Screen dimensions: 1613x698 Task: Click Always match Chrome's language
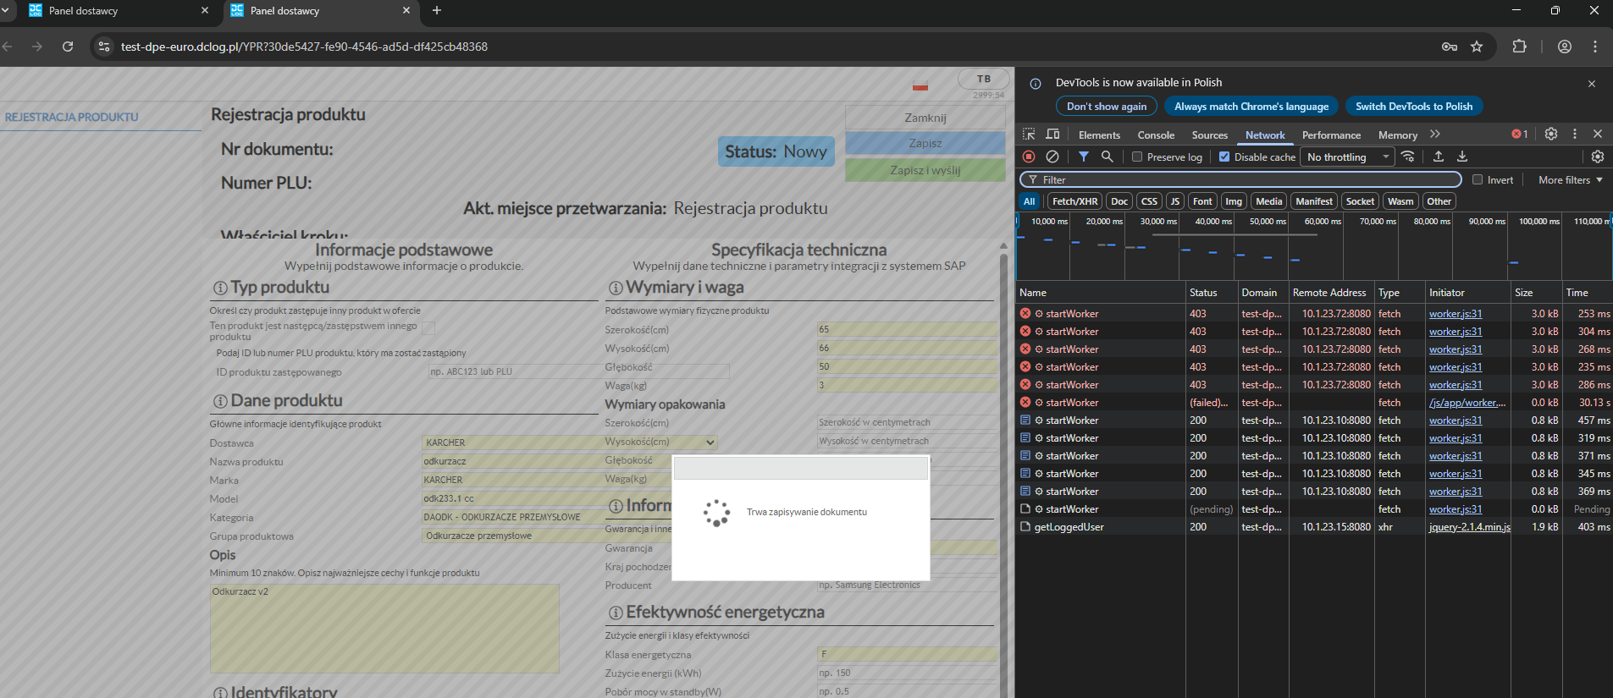tap(1251, 107)
